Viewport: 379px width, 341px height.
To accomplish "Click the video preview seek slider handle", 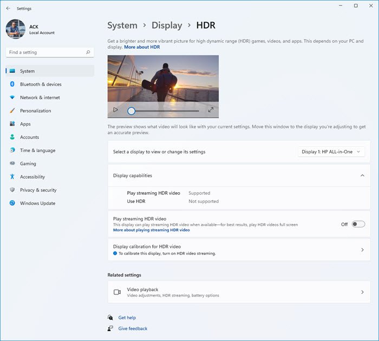I will [132, 110].
